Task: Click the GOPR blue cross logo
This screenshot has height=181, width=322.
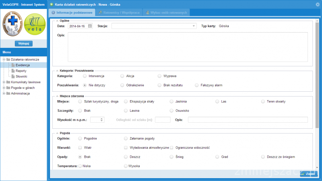Action: 12,25
